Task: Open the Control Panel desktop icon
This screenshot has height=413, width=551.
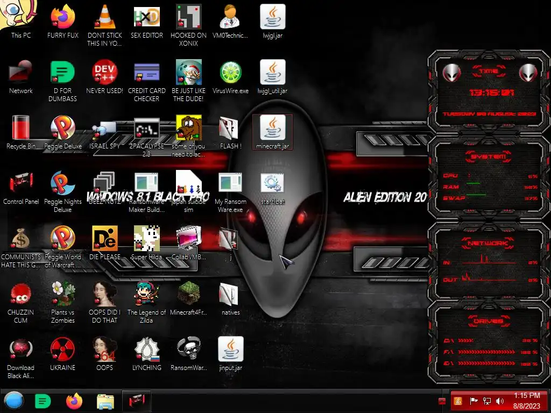Action: tap(20, 188)
